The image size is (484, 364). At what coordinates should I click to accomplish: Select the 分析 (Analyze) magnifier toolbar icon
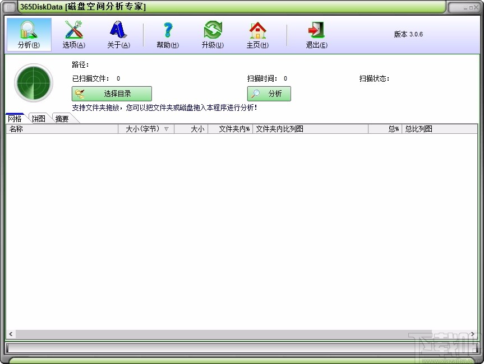29,34
